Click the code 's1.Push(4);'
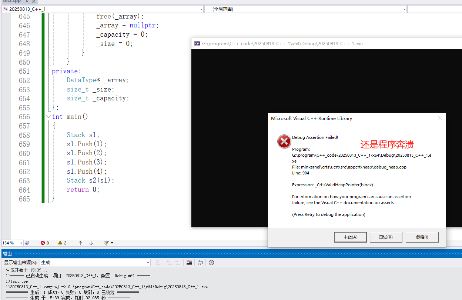Viewport: 462px width, 300px height. click(x=87, y=171)
